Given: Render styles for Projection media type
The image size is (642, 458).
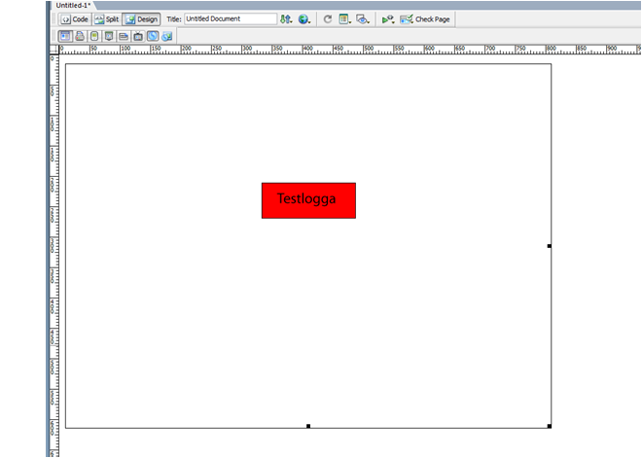Looking at the screenshot, I should 109,36.
